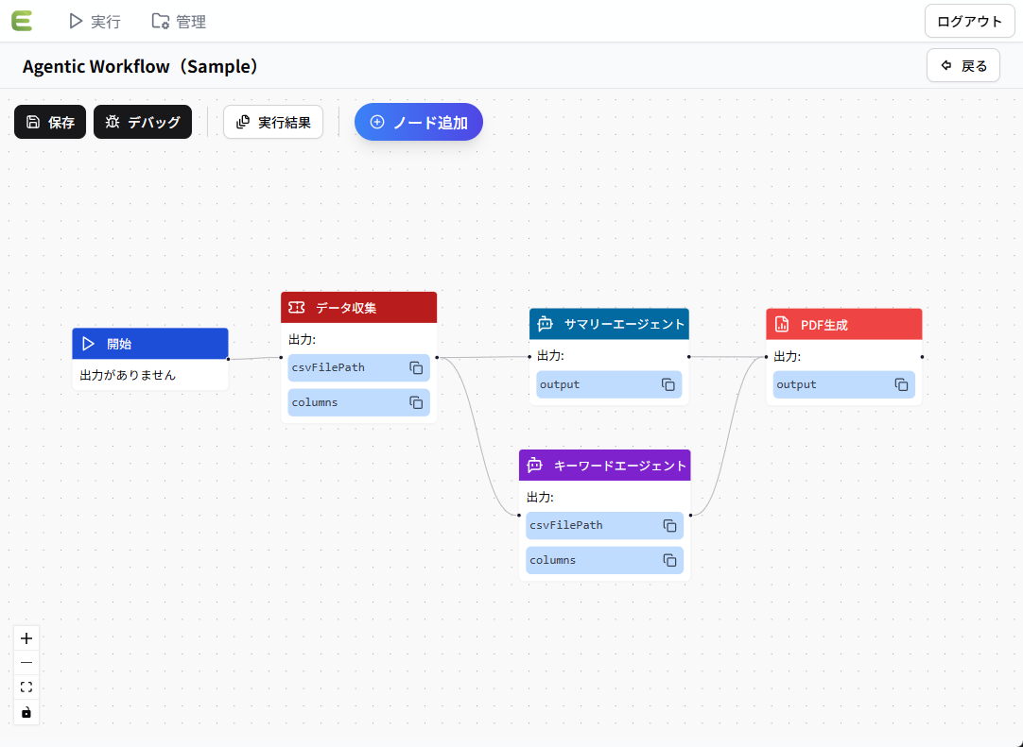Copy columns in キーワードエージェント node
This screenshot has width=1023, height=747.
tap(669, 560)
